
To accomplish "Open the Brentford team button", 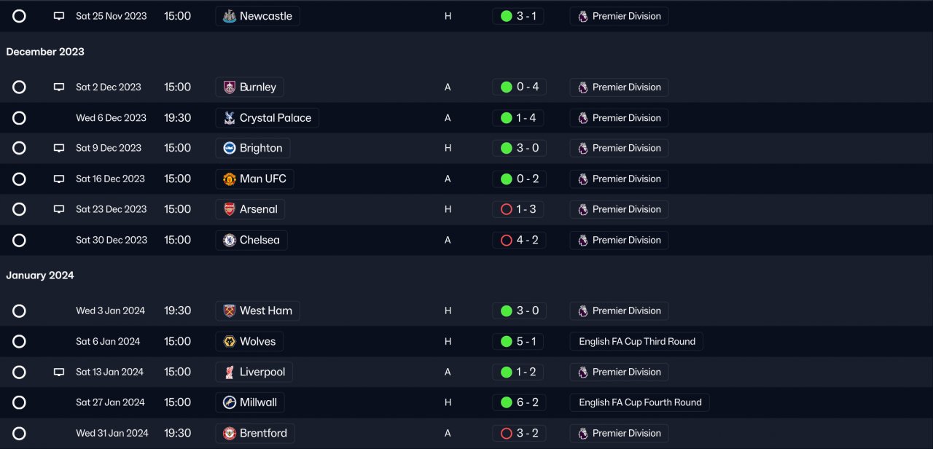I will tap(255, 434).
